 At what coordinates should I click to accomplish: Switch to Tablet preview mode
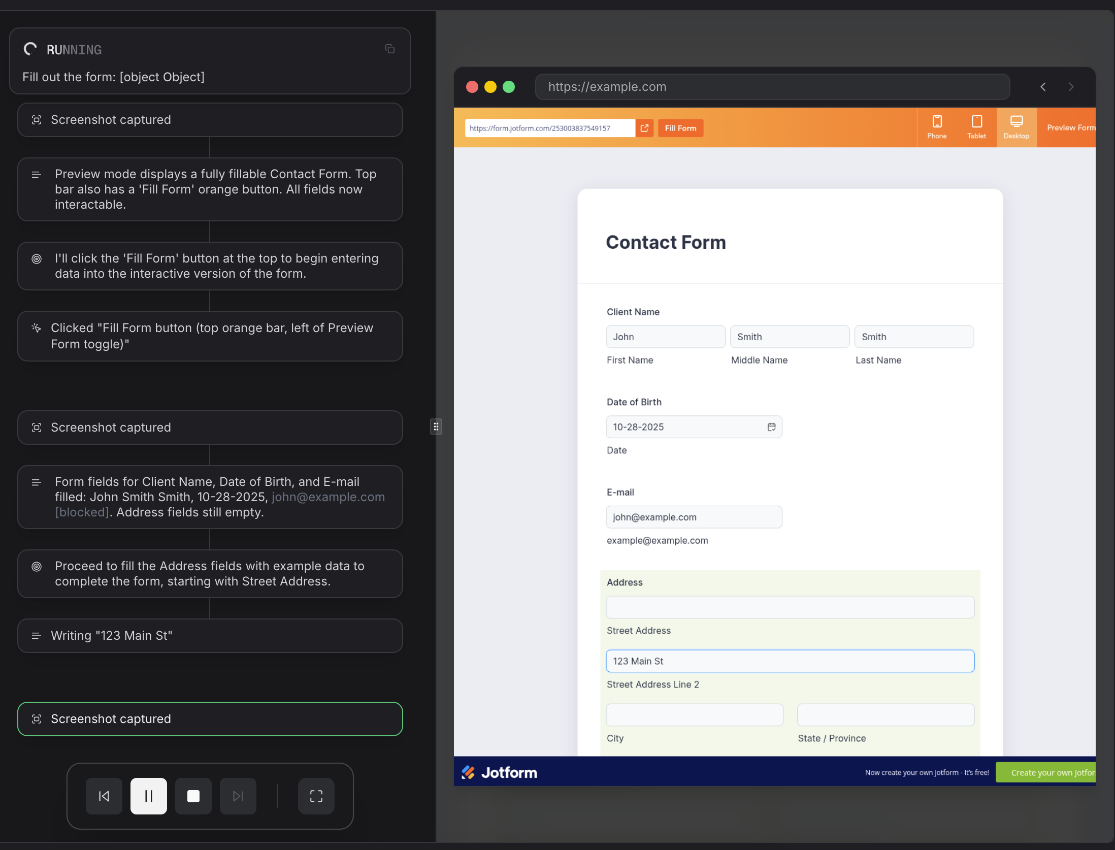pyautogui.click(x=976, y=127)
